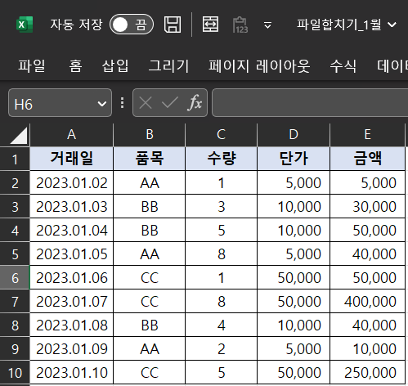Select column A header

coord(71,135)
